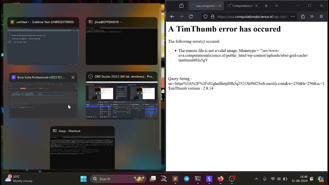Show more tools via toolbar overflow chevron
This screenshot has width=329, height=185.
tap(312, 16)
